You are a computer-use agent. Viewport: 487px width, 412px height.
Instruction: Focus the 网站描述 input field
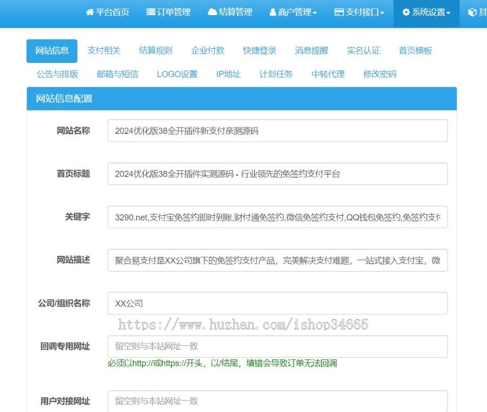[278, 260]
